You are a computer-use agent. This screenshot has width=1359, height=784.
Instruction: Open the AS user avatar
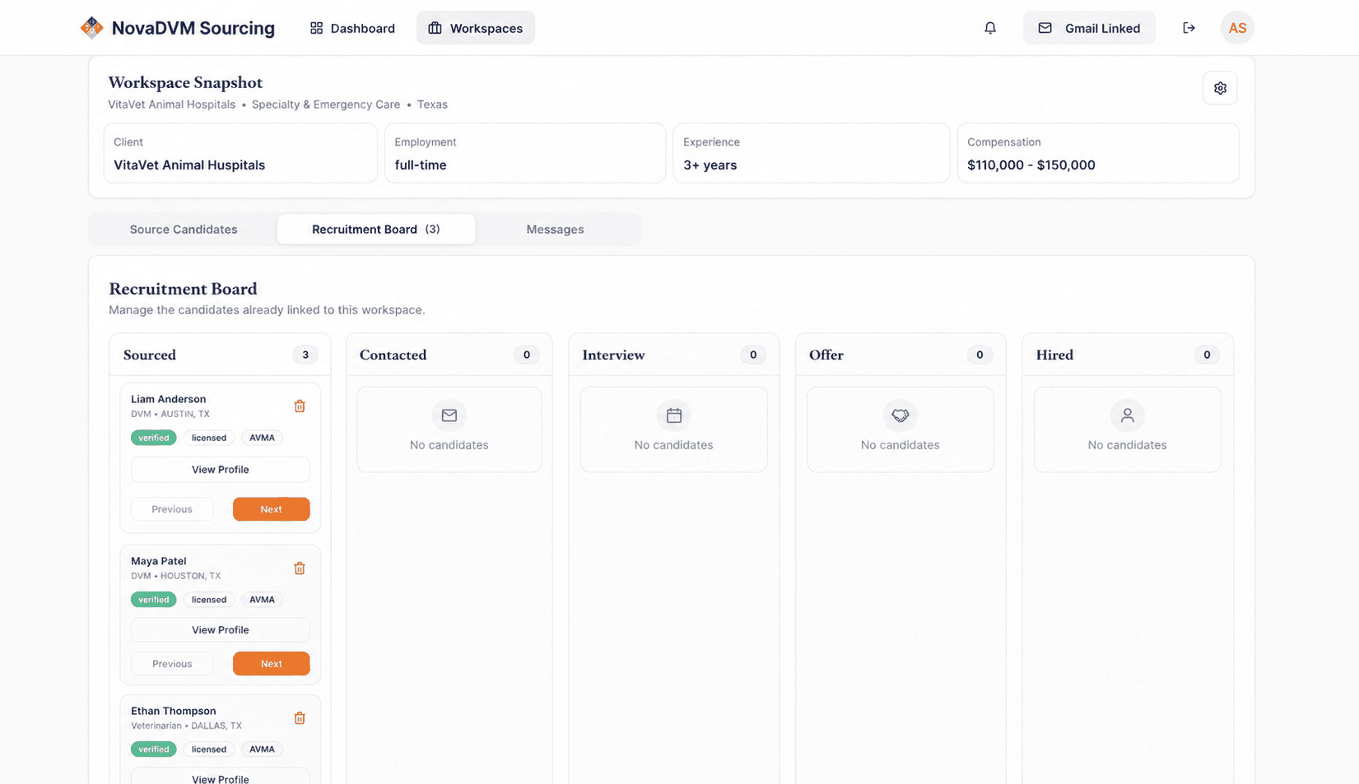click(1237, 28)
